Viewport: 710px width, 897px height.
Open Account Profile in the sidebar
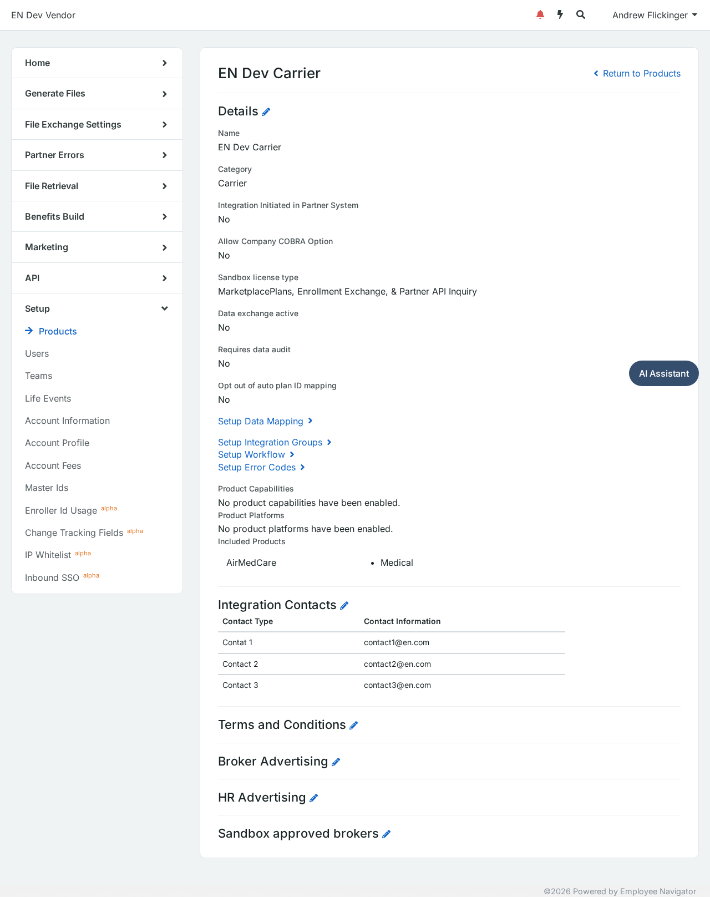pyautogui.click(x=57, y=443)
